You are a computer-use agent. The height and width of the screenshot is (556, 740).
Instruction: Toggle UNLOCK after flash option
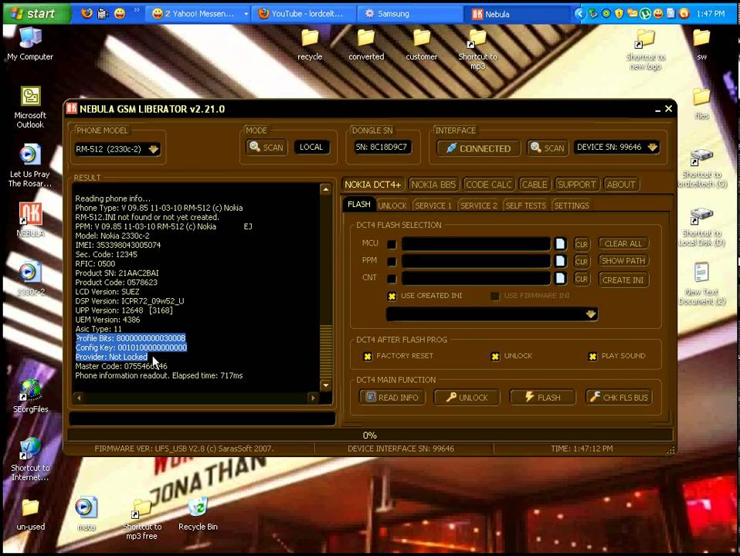(495, 356)
